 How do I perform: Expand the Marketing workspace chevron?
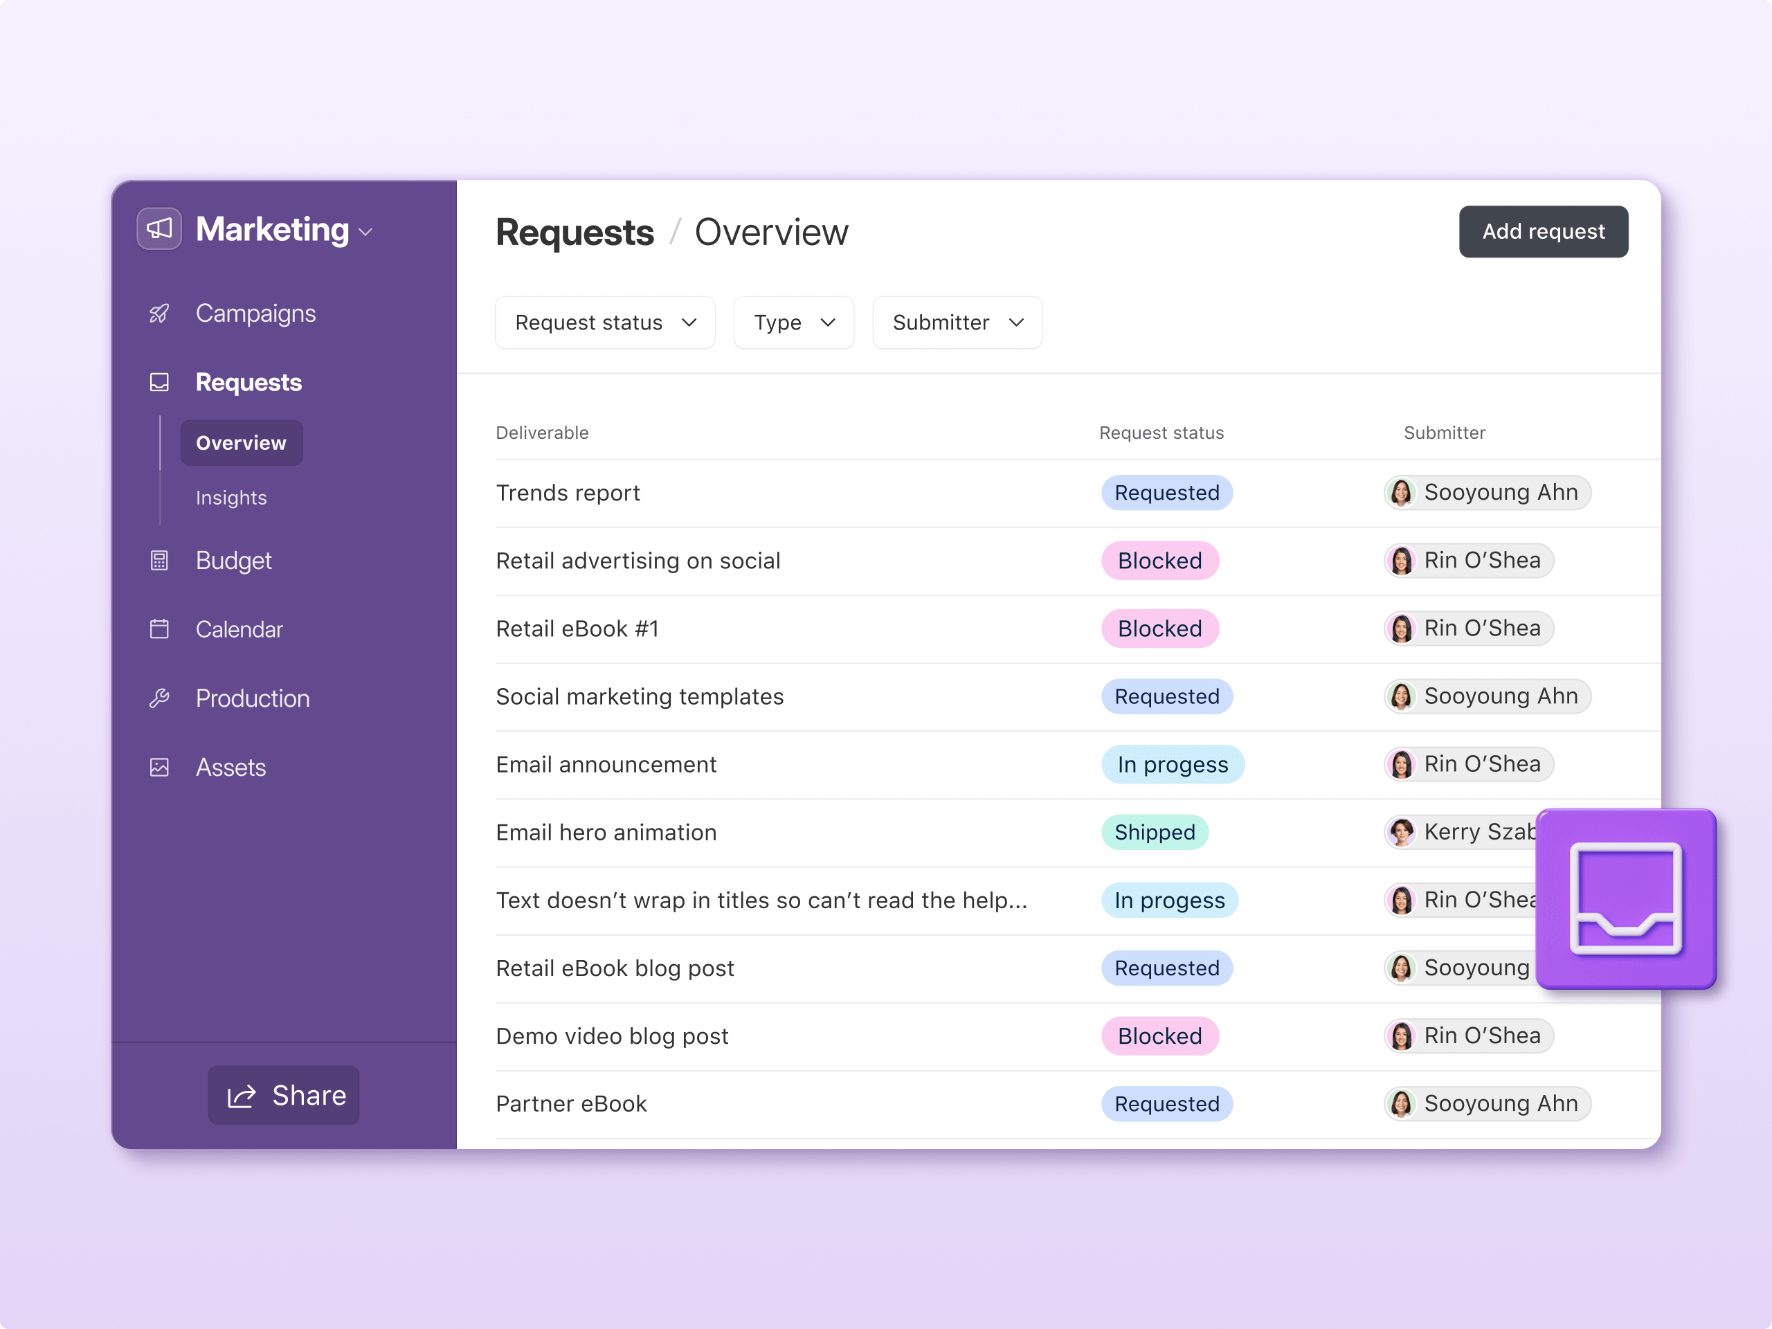coord(366,233)
